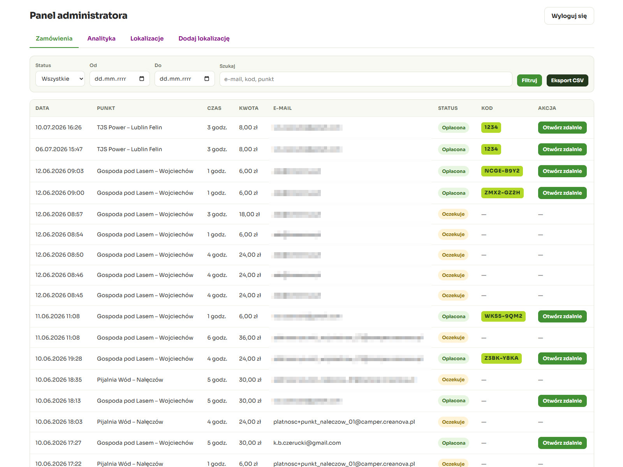
Task: Open calendar picker in Od date field
Action: [142, 79]
